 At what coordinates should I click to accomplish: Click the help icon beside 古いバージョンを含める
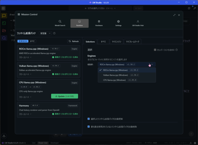click(x=176, y=50)
